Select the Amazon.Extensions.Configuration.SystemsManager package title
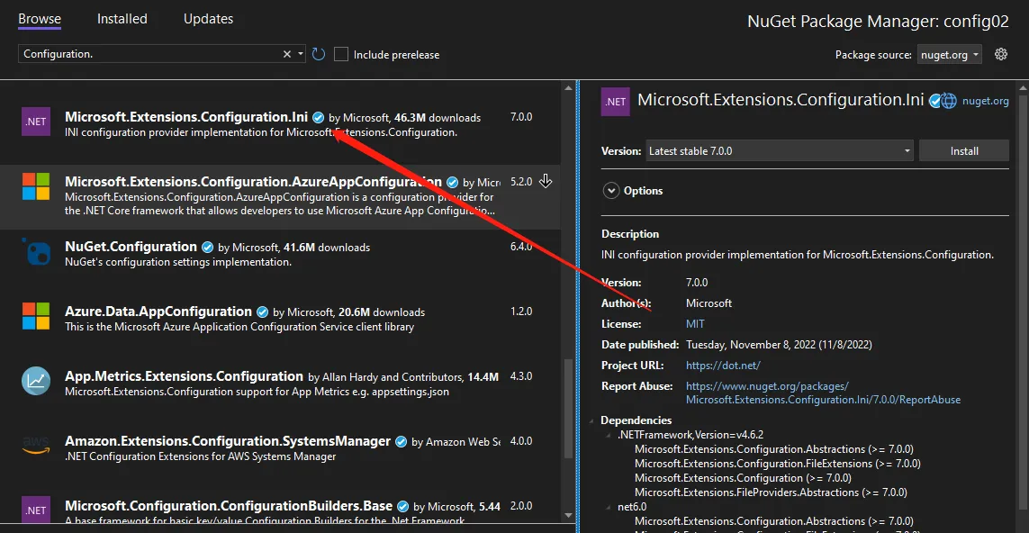Image resolution: width=1029 pixels, height=533 pixels. [228, 441]
